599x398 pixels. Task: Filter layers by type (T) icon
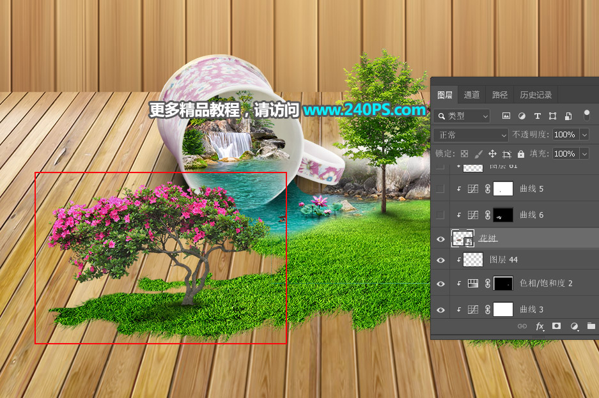pos(537,116)
